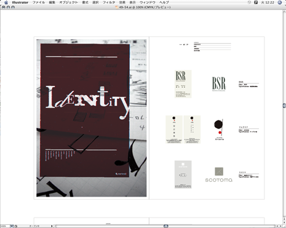This screenshot has width=286, height=228.
Task: Close the 49-54.ai document window
Action: point(4,7)
